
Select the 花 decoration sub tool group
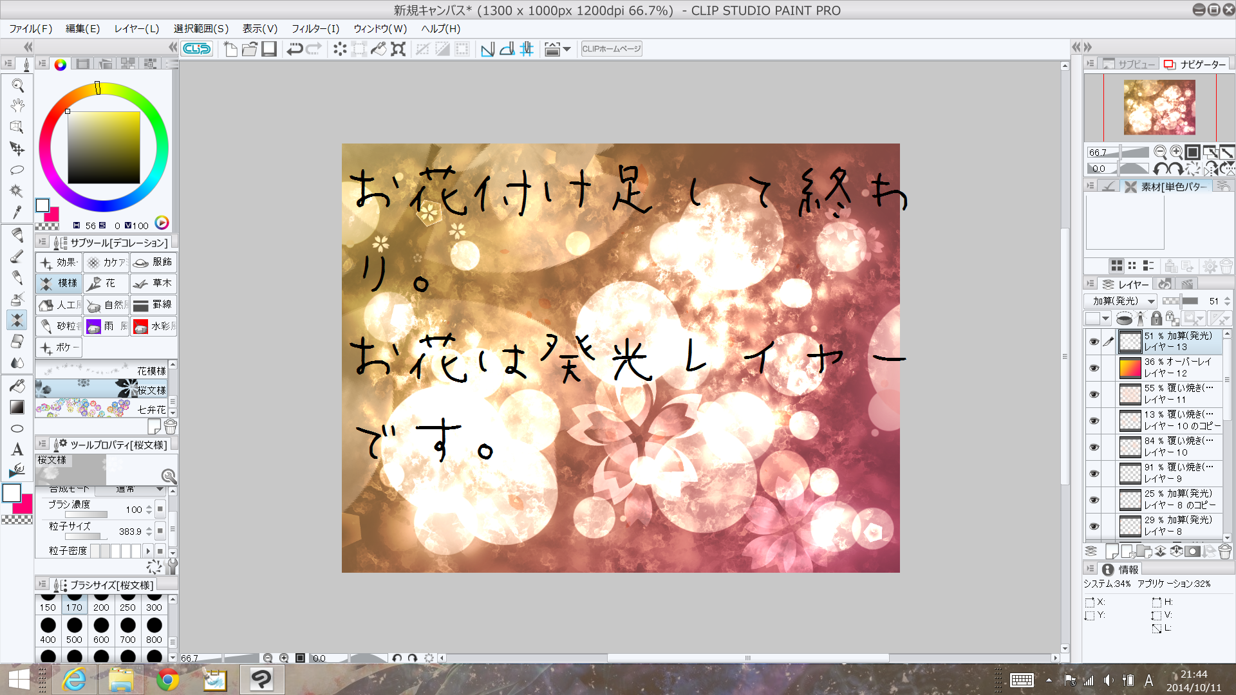[106, 283]
